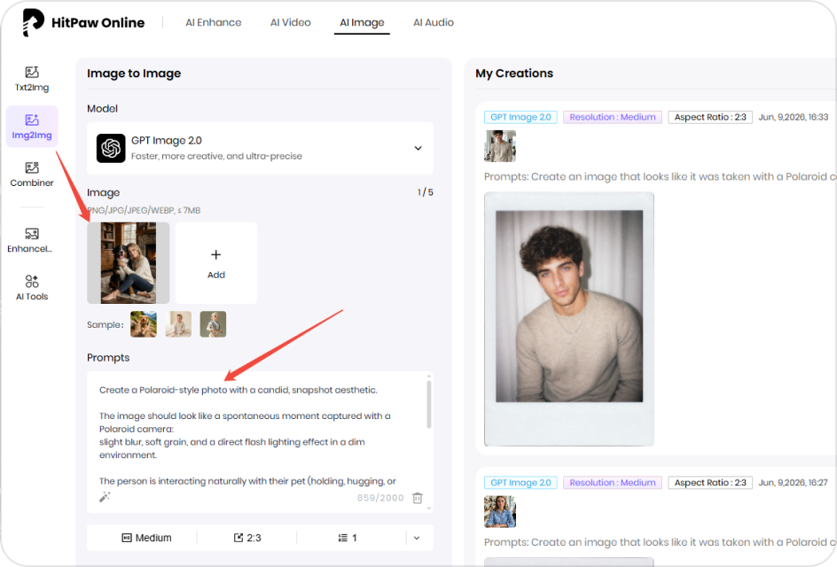Click Aspect Ratio 2:3 tag of 16:33 creation
Viewport: 837px width, 567px height.
click(x=710, y=117)
